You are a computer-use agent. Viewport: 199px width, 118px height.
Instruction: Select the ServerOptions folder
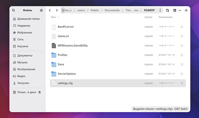[x=67, y=74]
